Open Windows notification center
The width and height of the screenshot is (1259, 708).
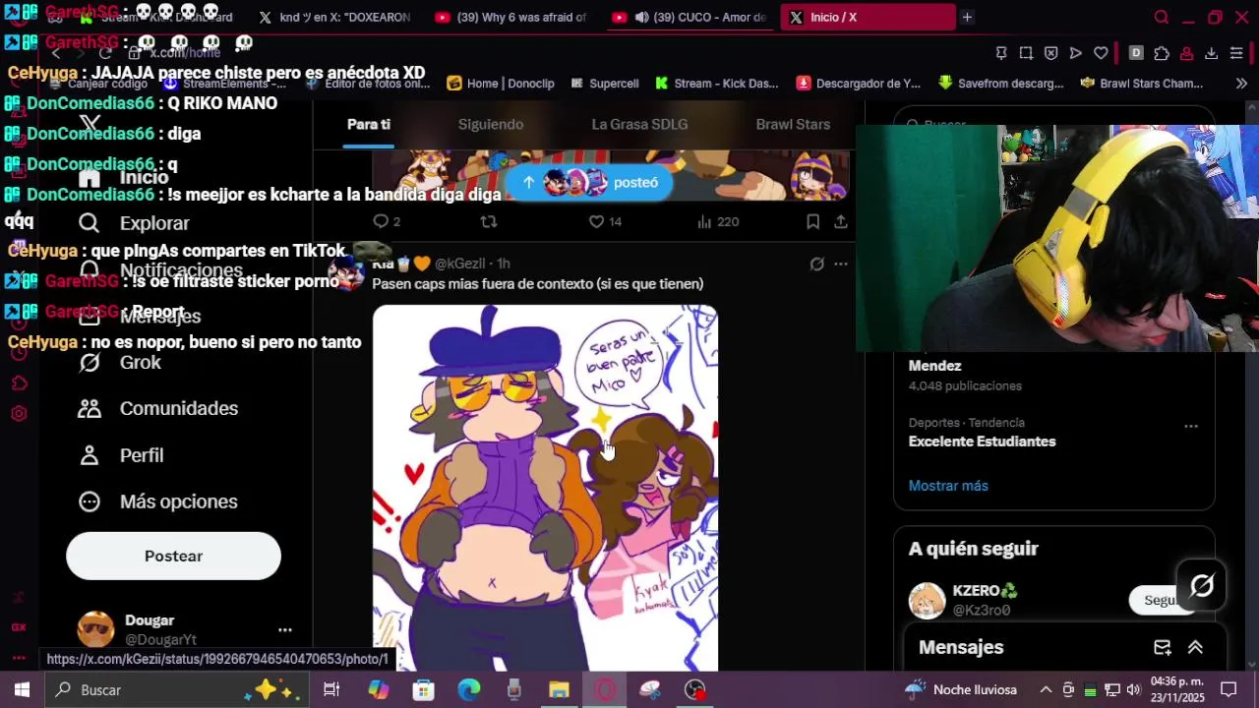pyautogui.click(x=1229, y=689)
